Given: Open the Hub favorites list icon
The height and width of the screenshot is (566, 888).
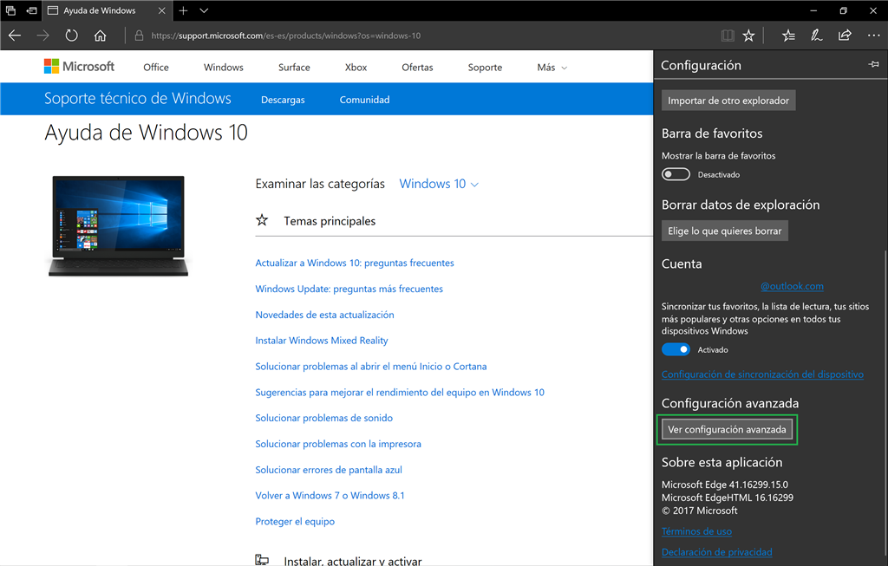Looking at the screenshot, I should 788,36.
